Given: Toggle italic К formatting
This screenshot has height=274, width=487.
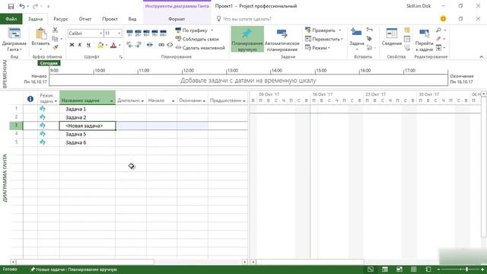Looking at the screenshot, I should (x=80, y=45).
